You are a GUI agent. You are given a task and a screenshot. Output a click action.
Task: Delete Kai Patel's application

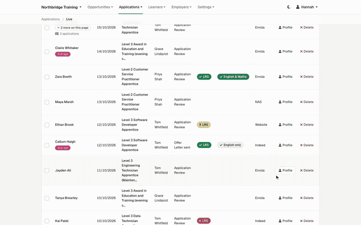pyautogui.click(x=307, y=221)
